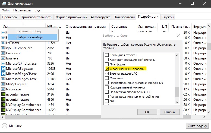Tick Корпоративный контекст checkbox
This screenshot has width=211, height=133.
[107, 87]
